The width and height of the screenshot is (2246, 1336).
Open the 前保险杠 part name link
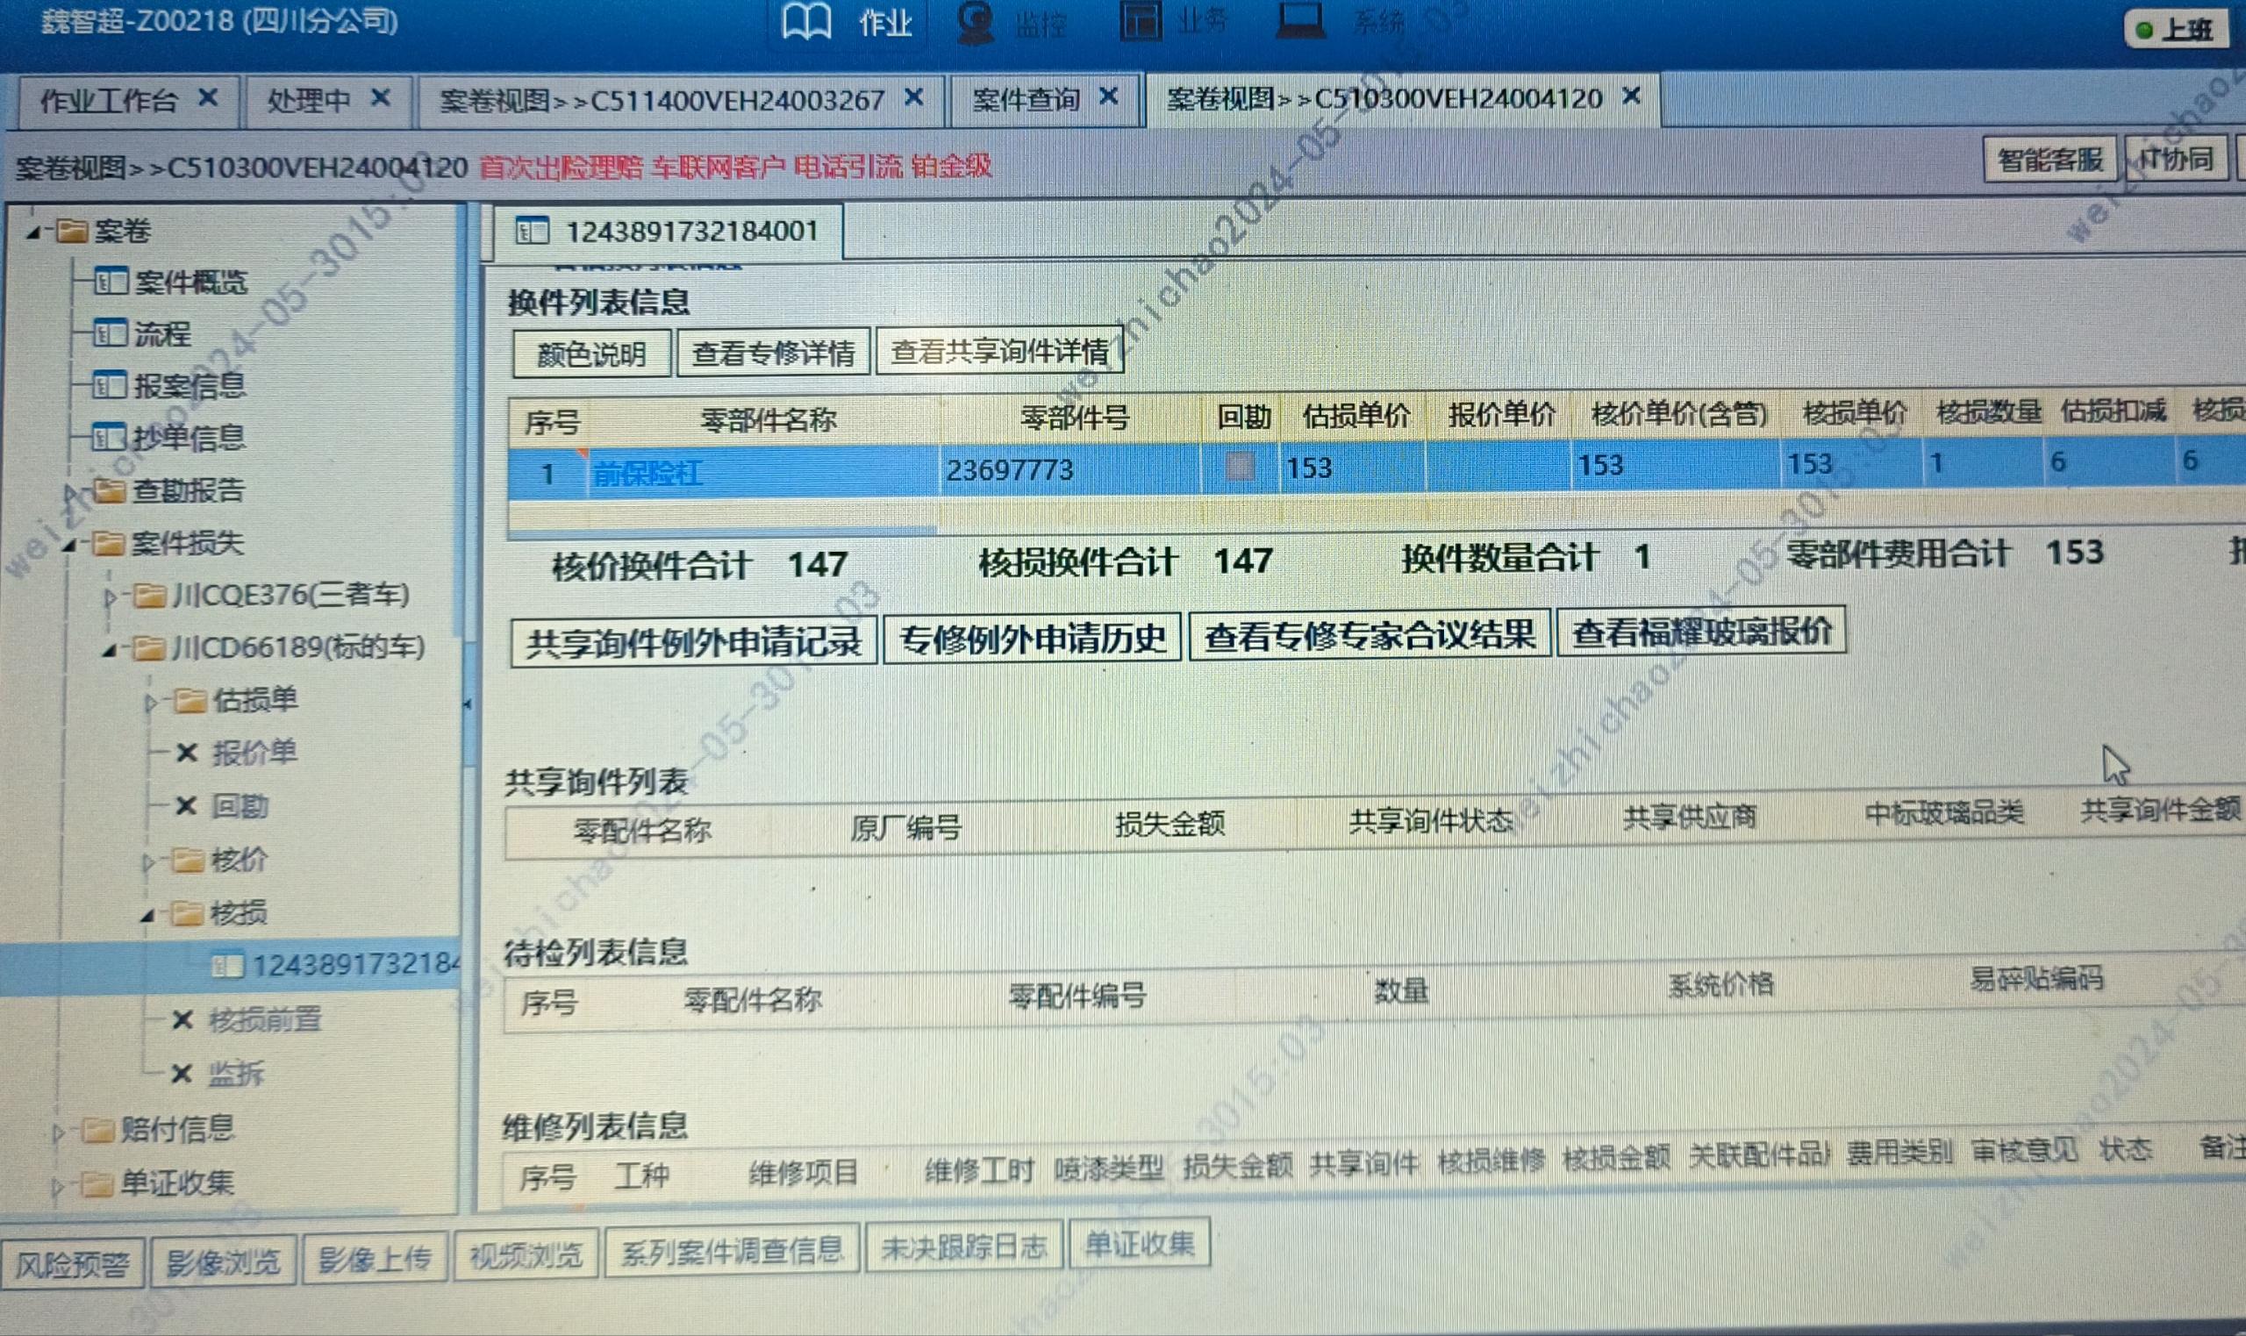(647, 473)
